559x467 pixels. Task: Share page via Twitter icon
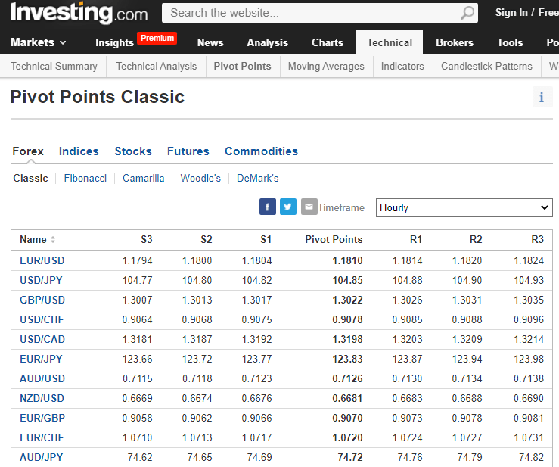pos(288,207)
